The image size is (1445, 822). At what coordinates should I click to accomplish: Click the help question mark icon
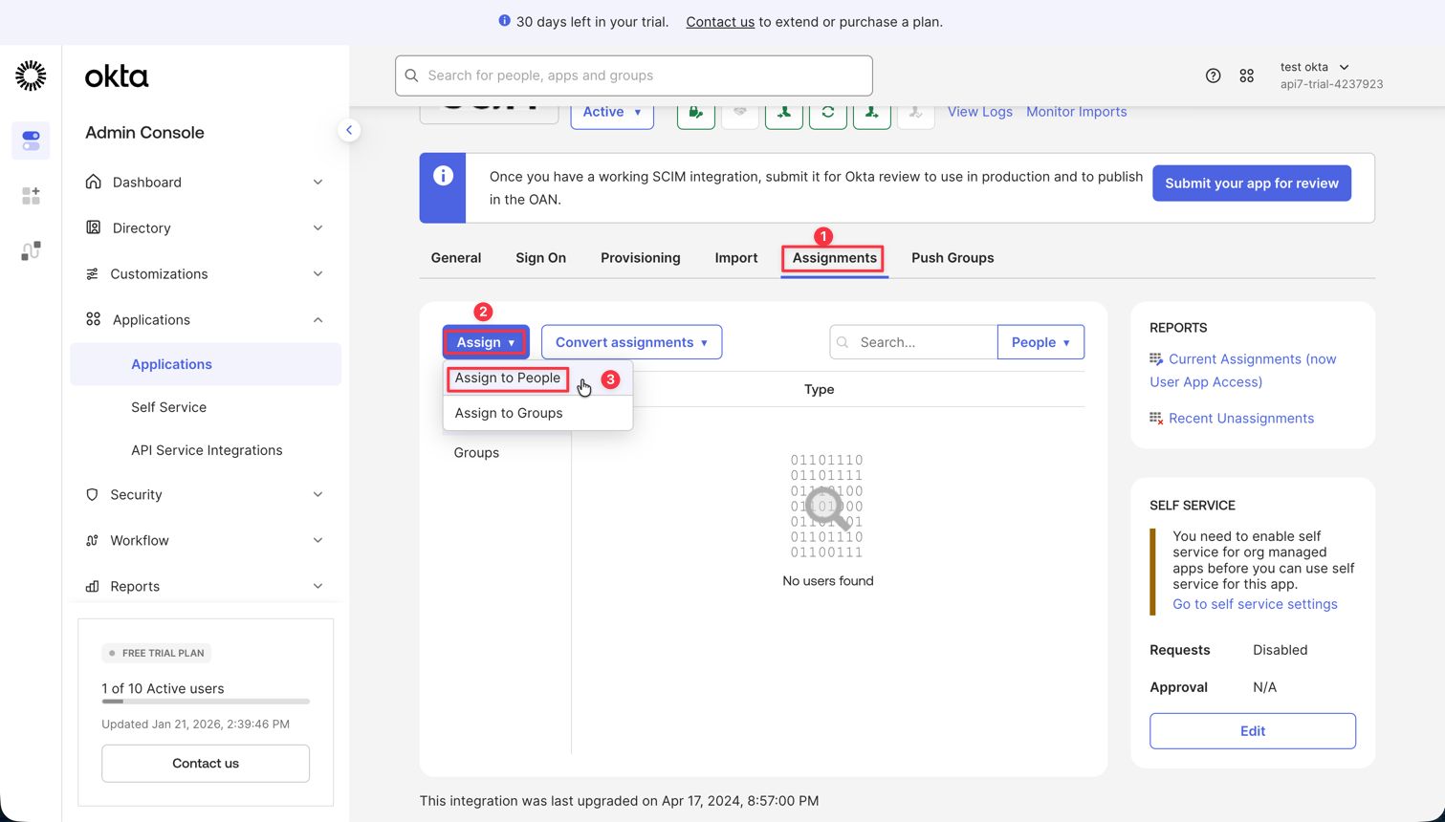tap(1213, 76)
